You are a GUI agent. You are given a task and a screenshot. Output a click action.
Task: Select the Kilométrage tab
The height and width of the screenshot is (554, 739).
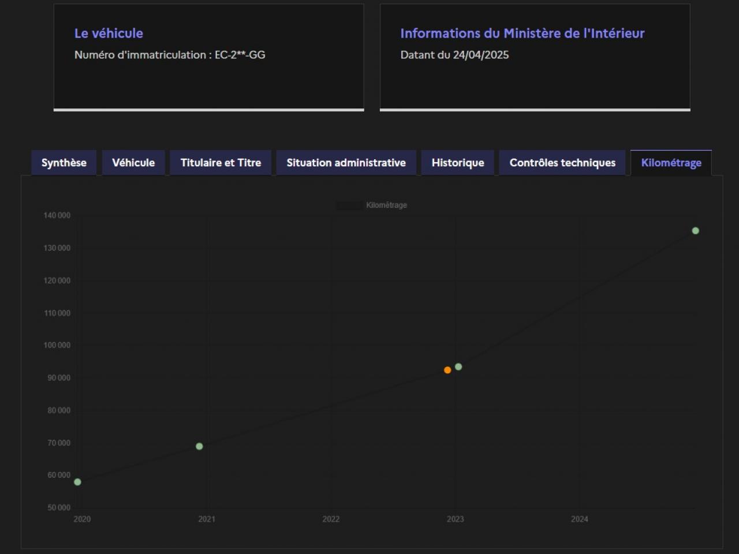[x=671, y=163]
